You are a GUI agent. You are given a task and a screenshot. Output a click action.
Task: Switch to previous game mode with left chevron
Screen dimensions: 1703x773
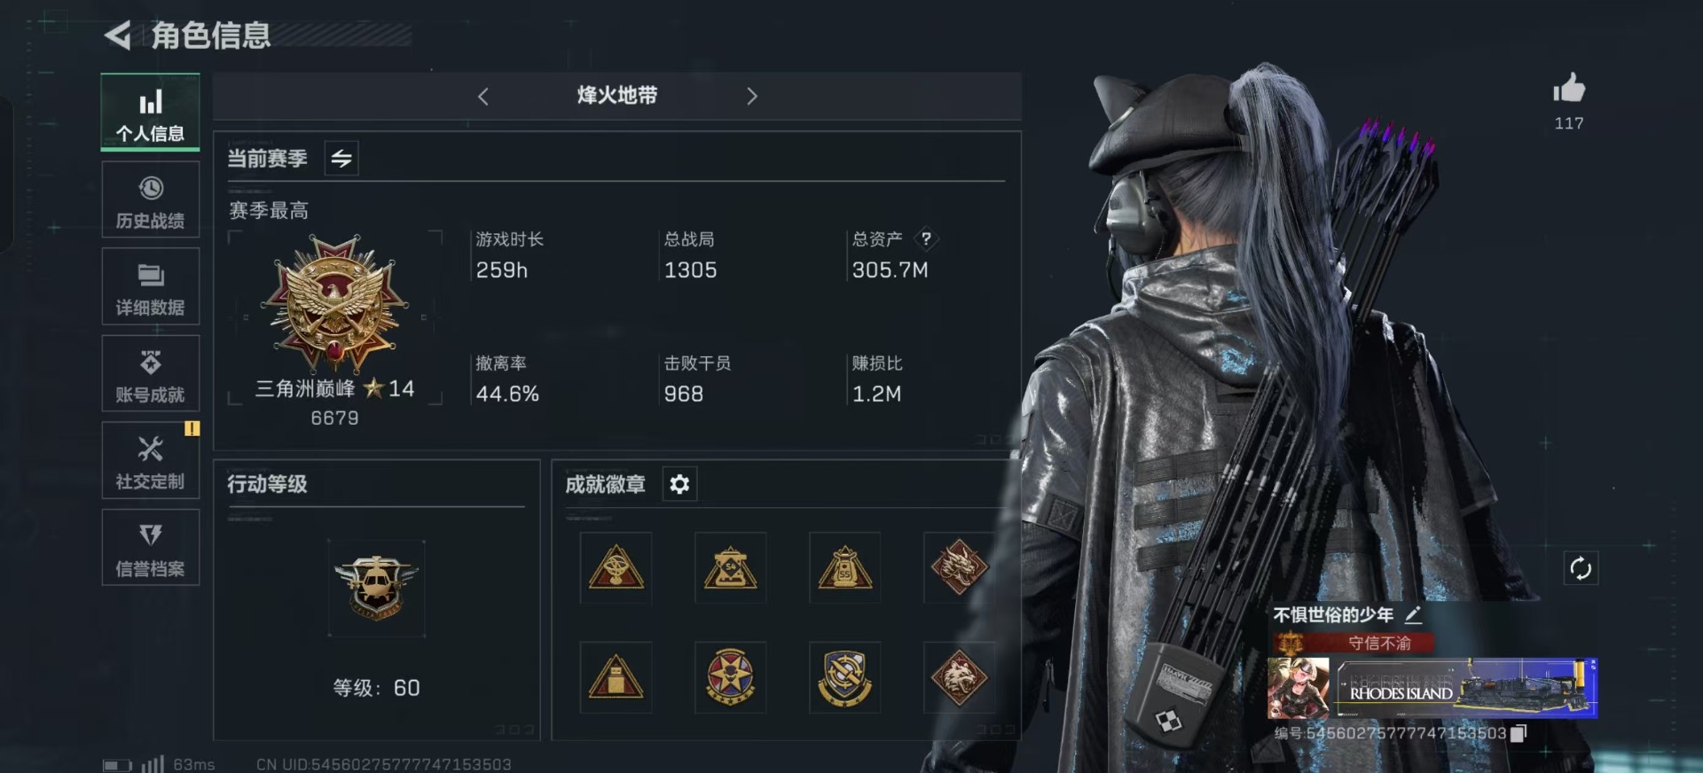(x=483, y=96)
